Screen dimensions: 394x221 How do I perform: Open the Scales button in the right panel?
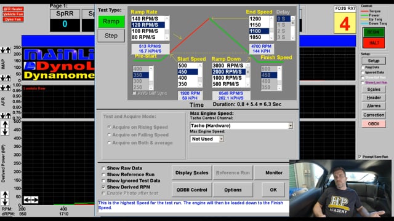click(x=374, y=90)
